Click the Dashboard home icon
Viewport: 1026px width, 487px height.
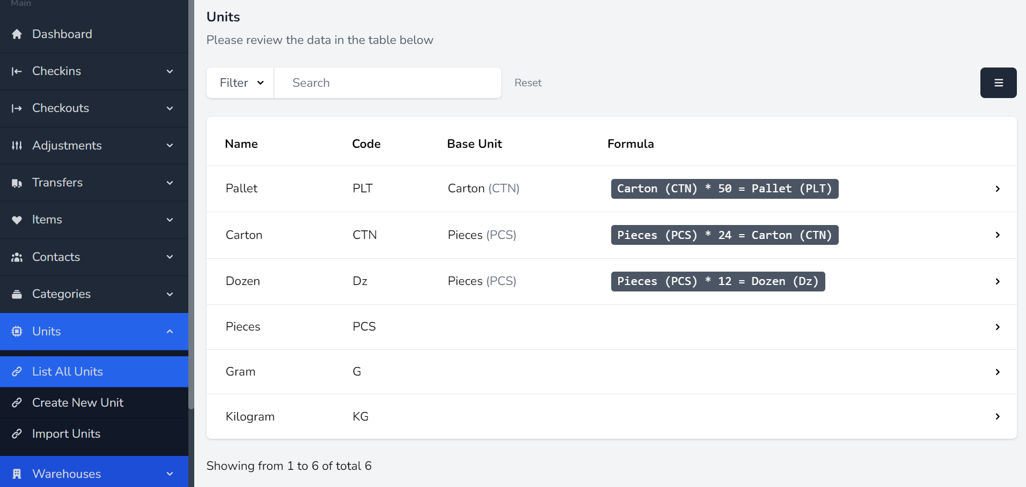17,34
